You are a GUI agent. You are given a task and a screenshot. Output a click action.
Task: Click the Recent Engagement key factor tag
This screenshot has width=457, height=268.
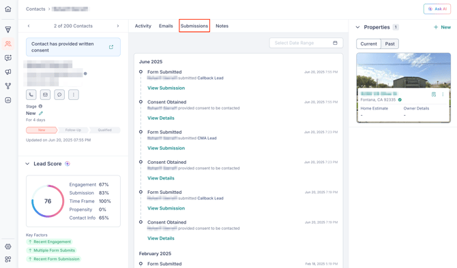[x=49, y=242]
